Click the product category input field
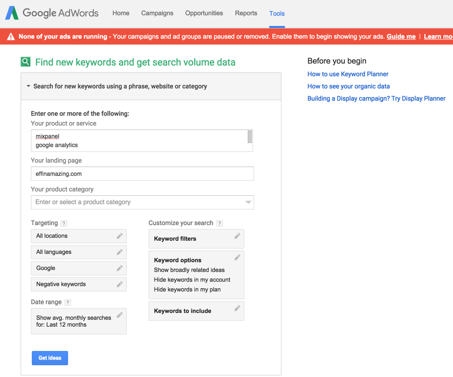The width and height of the screenshot is (453, 377). [x=142, y=202]
